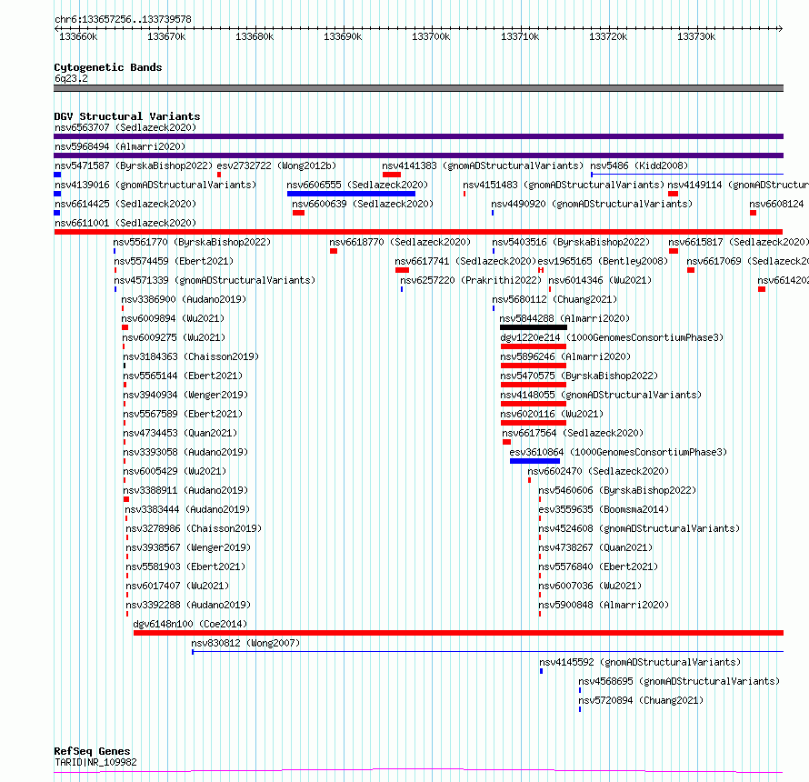Open the nsv6606555 (Sedlazeck2020) blue variant bar
This screenshot has height=782, width=809.
point(352,194)
